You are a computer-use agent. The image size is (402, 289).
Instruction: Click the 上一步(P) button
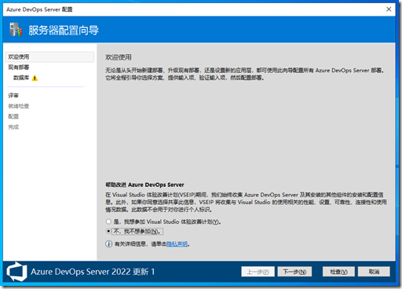(258, 272)
